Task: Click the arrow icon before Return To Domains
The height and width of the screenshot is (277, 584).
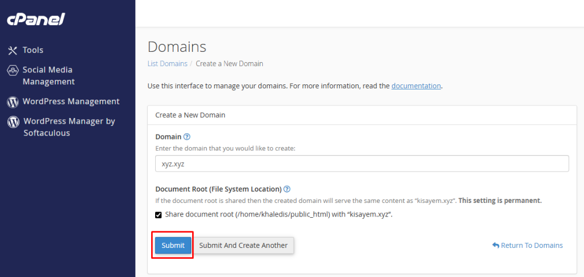Action: tap(495, 246)
